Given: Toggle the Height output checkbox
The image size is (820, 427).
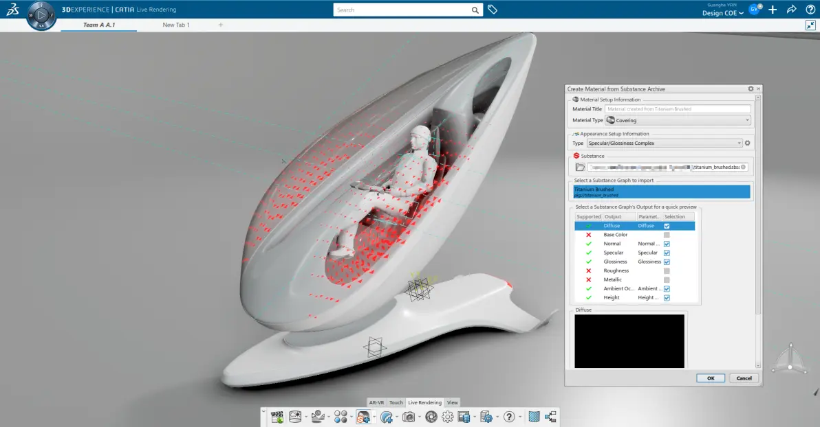Looking at the screenshot, I should click(x=667, y=297).
